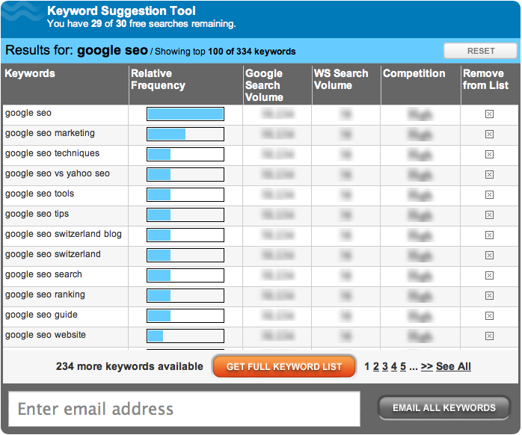
Task: Select the 'google seo vs yahoo seo' text
Action: (x=58, y=173)
